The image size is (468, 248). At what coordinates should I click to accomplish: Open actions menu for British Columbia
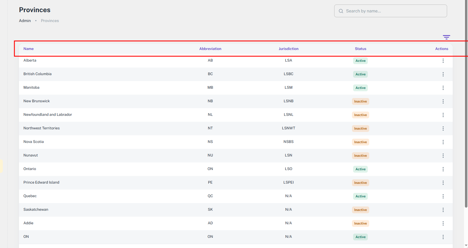tap(443, 74)
